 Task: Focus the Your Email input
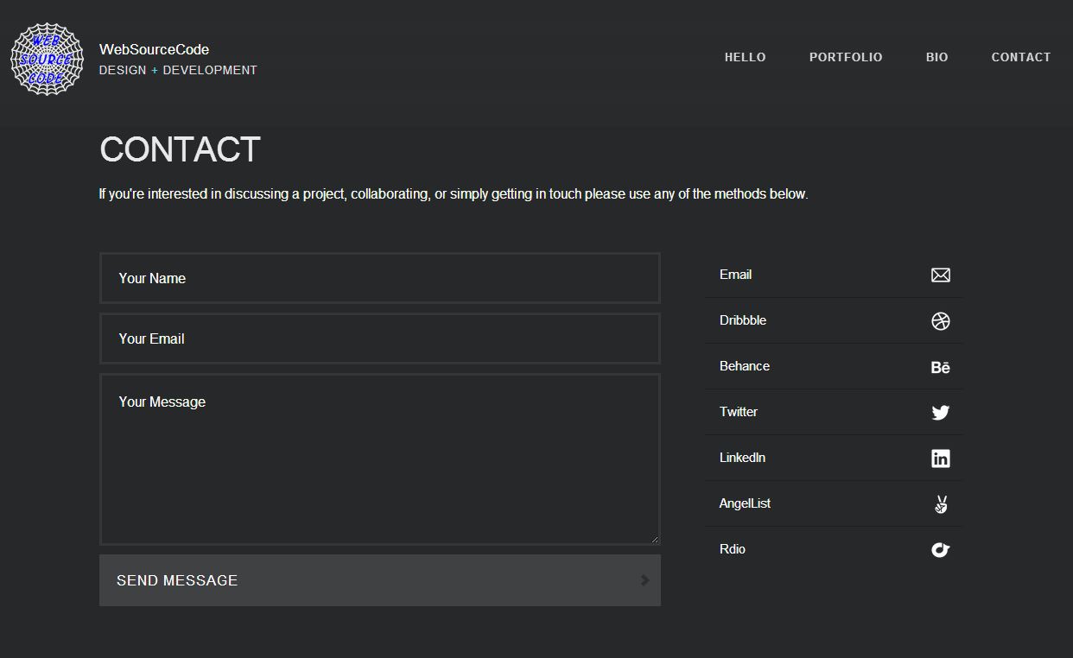tap(380, 338)
